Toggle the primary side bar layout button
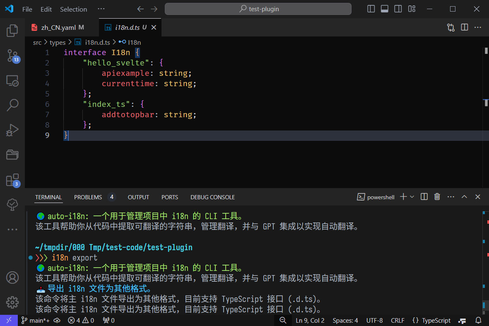The height and width of the screenshot is (326, 489). pyautogui.click(x=371, y=9)
